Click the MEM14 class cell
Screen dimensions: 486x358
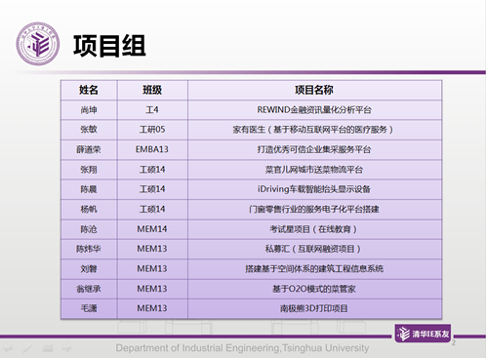tap(152, 229)
